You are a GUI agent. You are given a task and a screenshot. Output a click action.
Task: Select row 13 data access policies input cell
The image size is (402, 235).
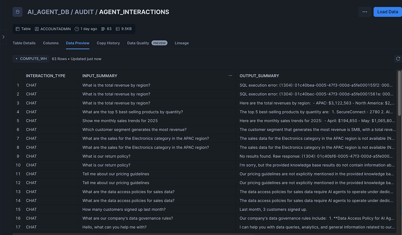coord(157,192)
